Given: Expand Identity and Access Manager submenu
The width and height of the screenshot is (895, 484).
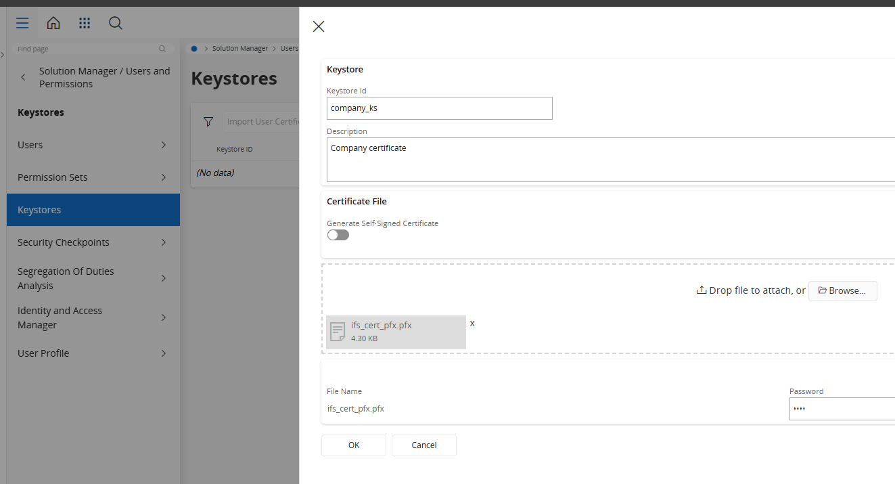Looking at the screenshot, I should (164, 317).
